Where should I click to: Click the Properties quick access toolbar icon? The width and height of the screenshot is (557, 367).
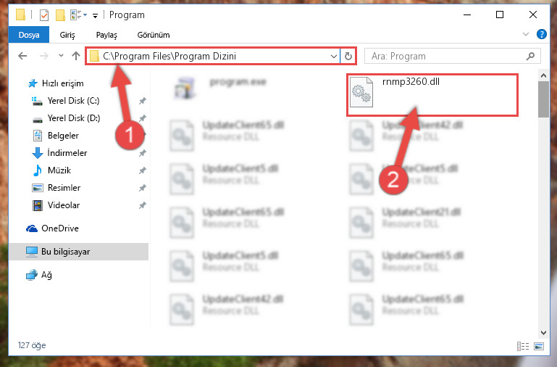[x=44, y=15]
